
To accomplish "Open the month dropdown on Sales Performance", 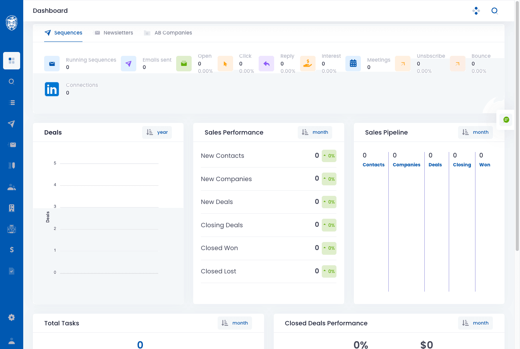I will click(315, 132).
